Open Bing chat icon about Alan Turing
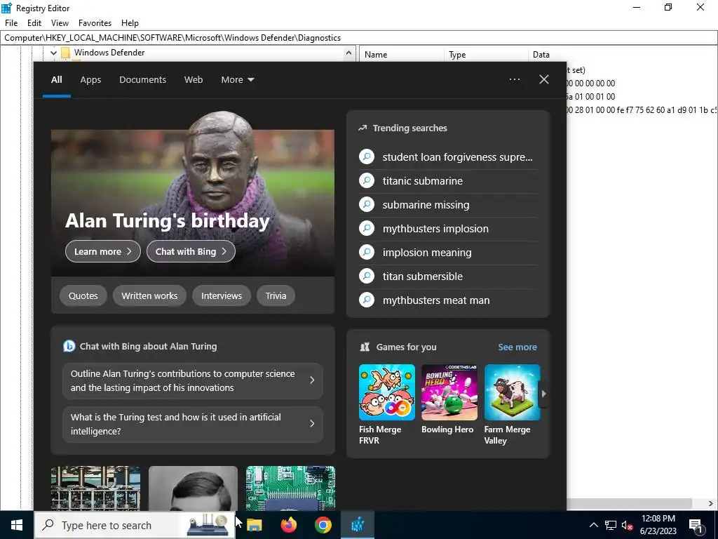This screenshot has height=539, width=718. [69, 346]
